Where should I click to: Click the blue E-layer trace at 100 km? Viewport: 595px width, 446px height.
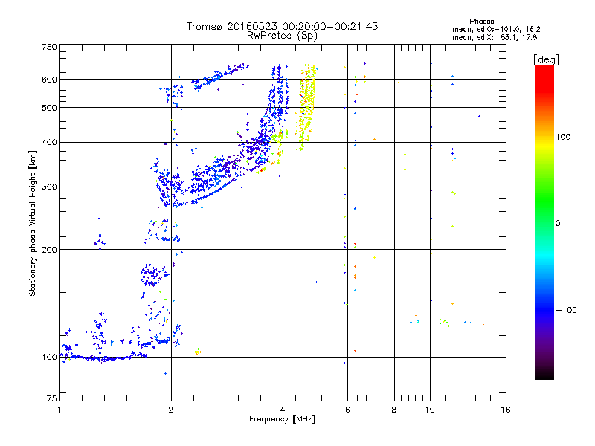[x=104, y=358]
